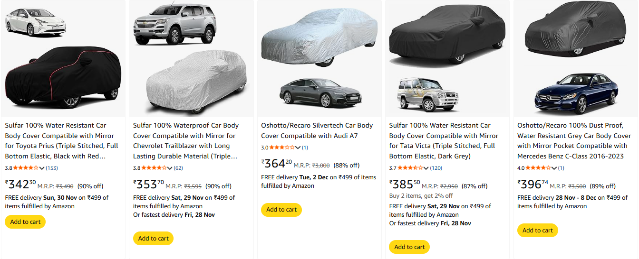
Task: Click the Audi A7 silver cover image
Action: (319, 59)
